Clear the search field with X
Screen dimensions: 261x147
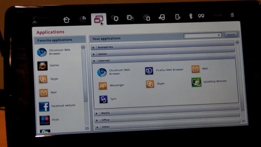(219, 35)
